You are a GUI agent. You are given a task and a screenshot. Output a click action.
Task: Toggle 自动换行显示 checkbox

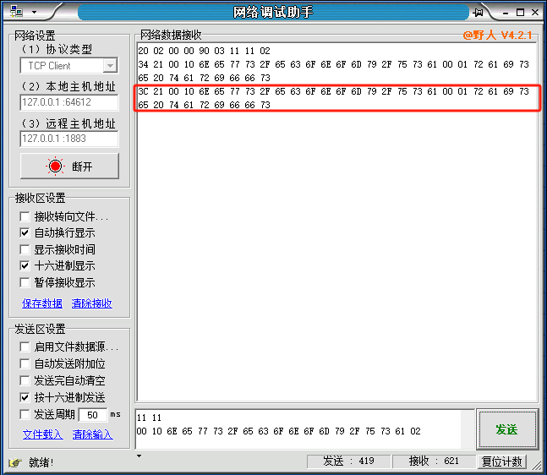point(25,232)
